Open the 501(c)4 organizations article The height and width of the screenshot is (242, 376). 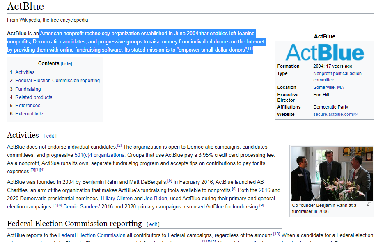click(x=99, y=155)
